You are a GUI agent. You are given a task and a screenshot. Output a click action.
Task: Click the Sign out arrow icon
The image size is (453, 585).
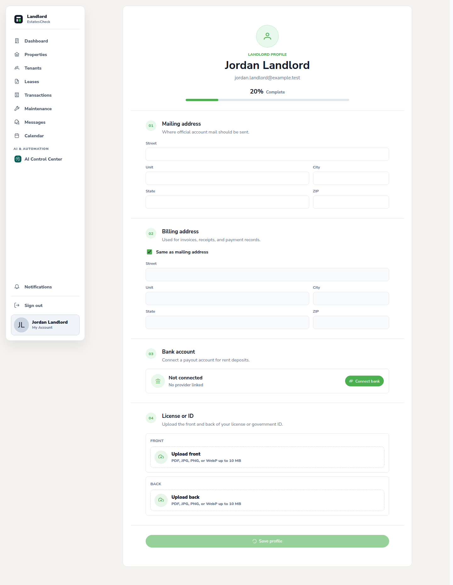[x=17, y=305]
